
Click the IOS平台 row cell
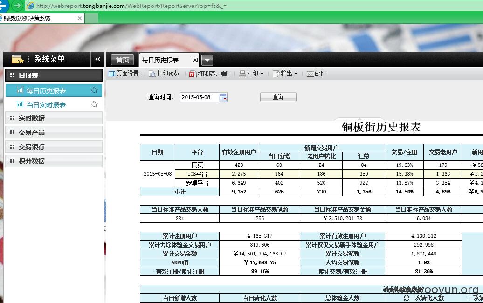tap(197, 174)
